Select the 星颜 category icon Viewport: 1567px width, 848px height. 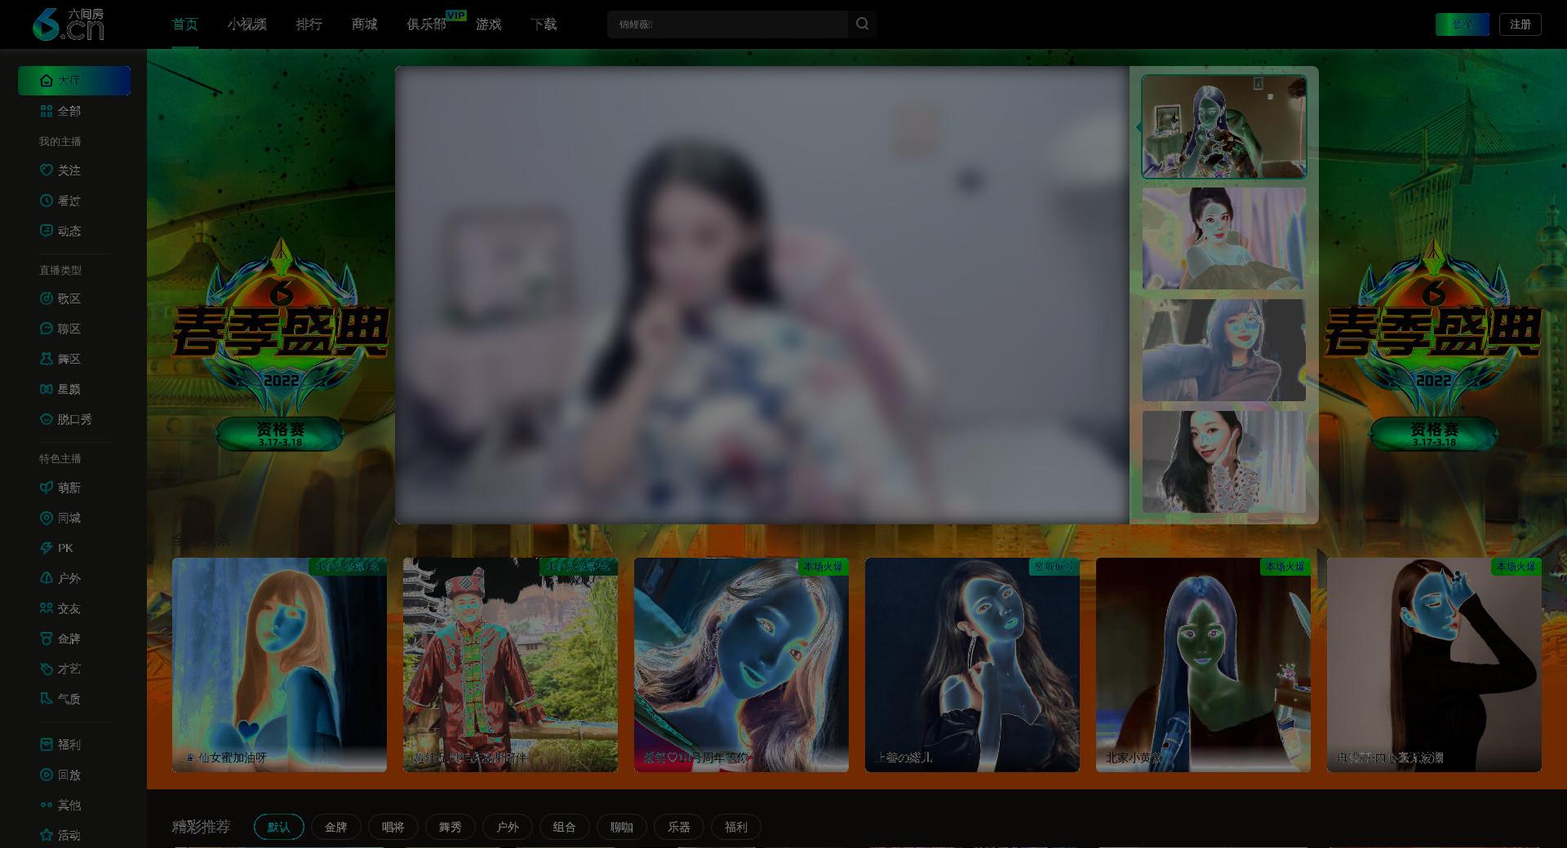coord(47,389)
